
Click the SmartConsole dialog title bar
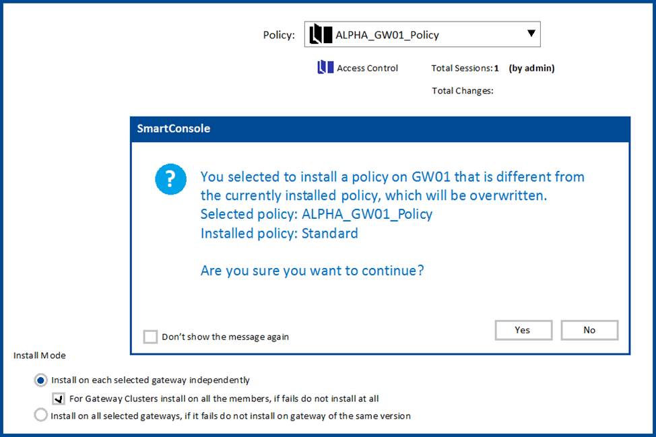(380, 129)
